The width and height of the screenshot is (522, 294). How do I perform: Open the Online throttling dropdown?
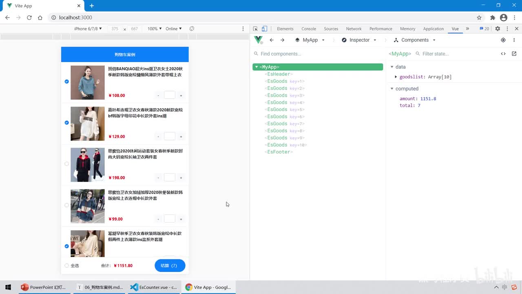(x=174, y=29)
